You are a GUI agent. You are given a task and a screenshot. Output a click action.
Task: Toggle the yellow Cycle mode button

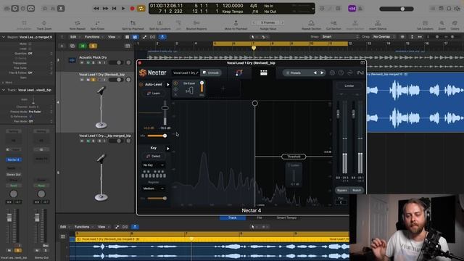[x=141, y=9]
